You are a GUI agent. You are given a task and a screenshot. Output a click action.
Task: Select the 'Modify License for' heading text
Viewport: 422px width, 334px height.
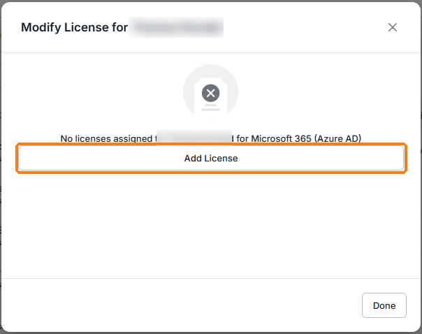pos(74,27)
